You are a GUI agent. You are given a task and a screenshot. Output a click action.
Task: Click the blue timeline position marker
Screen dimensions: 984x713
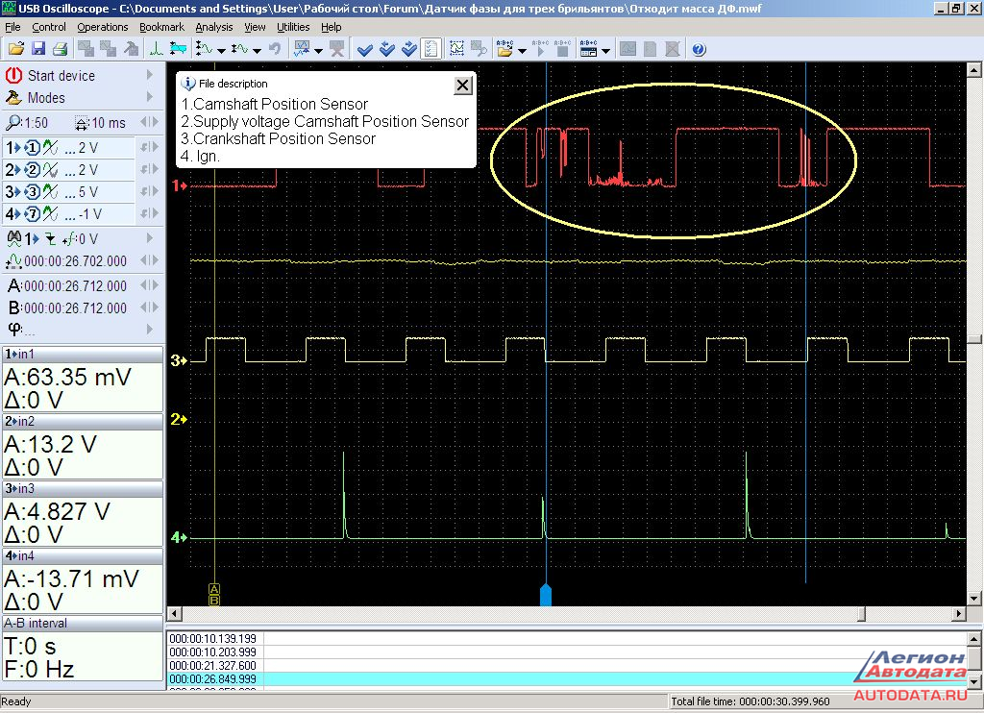pos(546,595)
